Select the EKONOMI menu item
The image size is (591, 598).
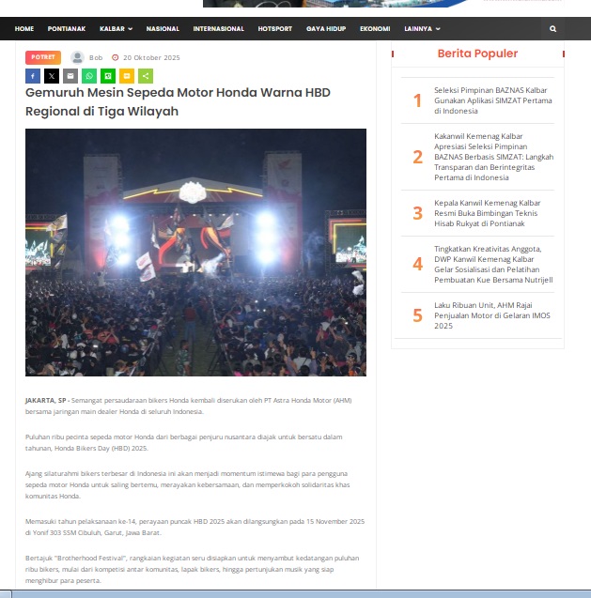(x=375, y=29)
